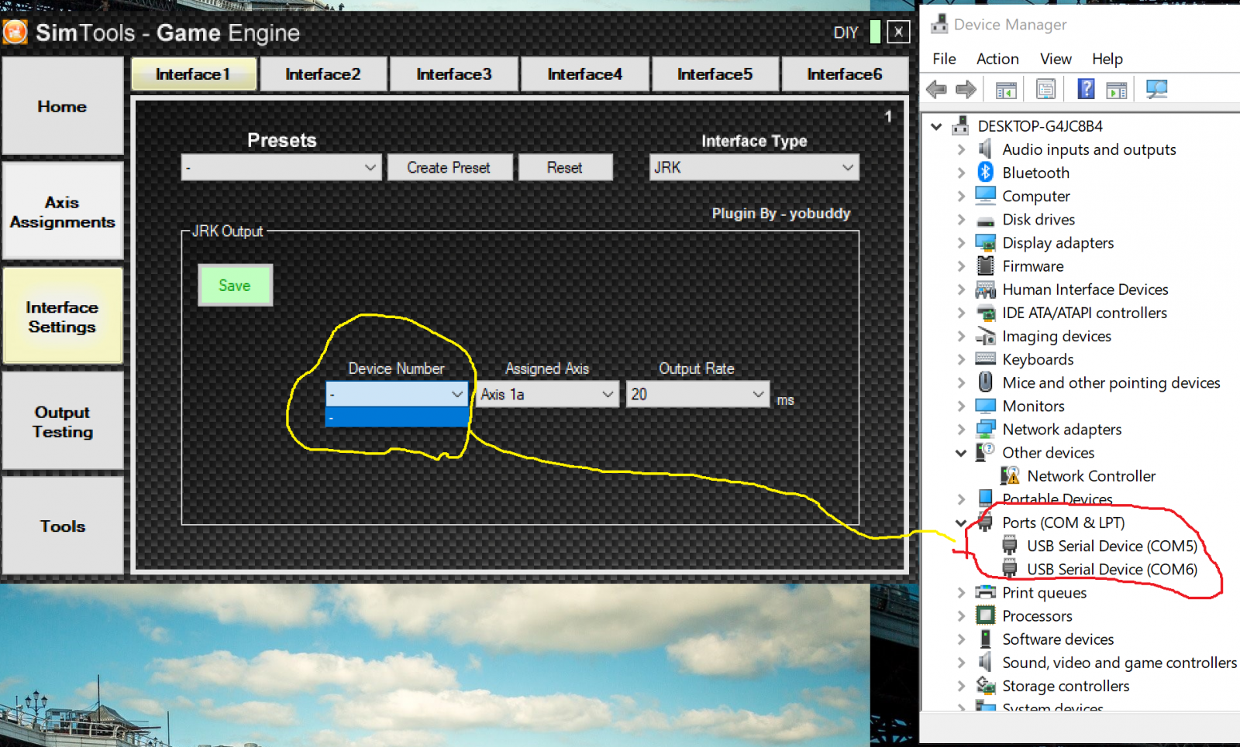Image resolution: width=1240 pixels, height=747 pixels.
Task: Click the Show/Hide Console Tree toolbar icon
Action: [1006, 88]
